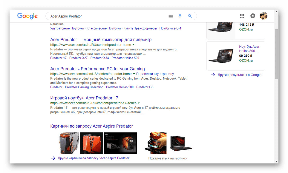Open result Игровой ноутбук: Acer Predator 17

(84, 98)
